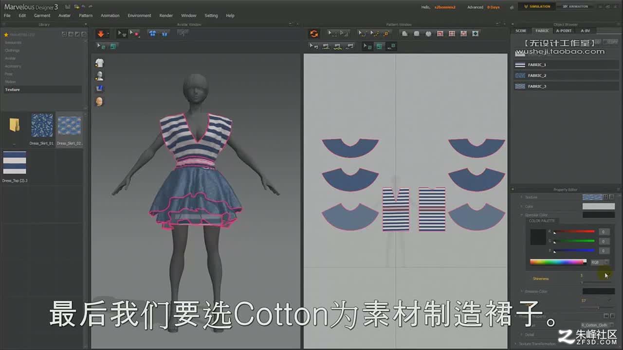Viewport: 623px width, 350px height.
Task: Click the Shininess slider
Action: tap(596, 282)
